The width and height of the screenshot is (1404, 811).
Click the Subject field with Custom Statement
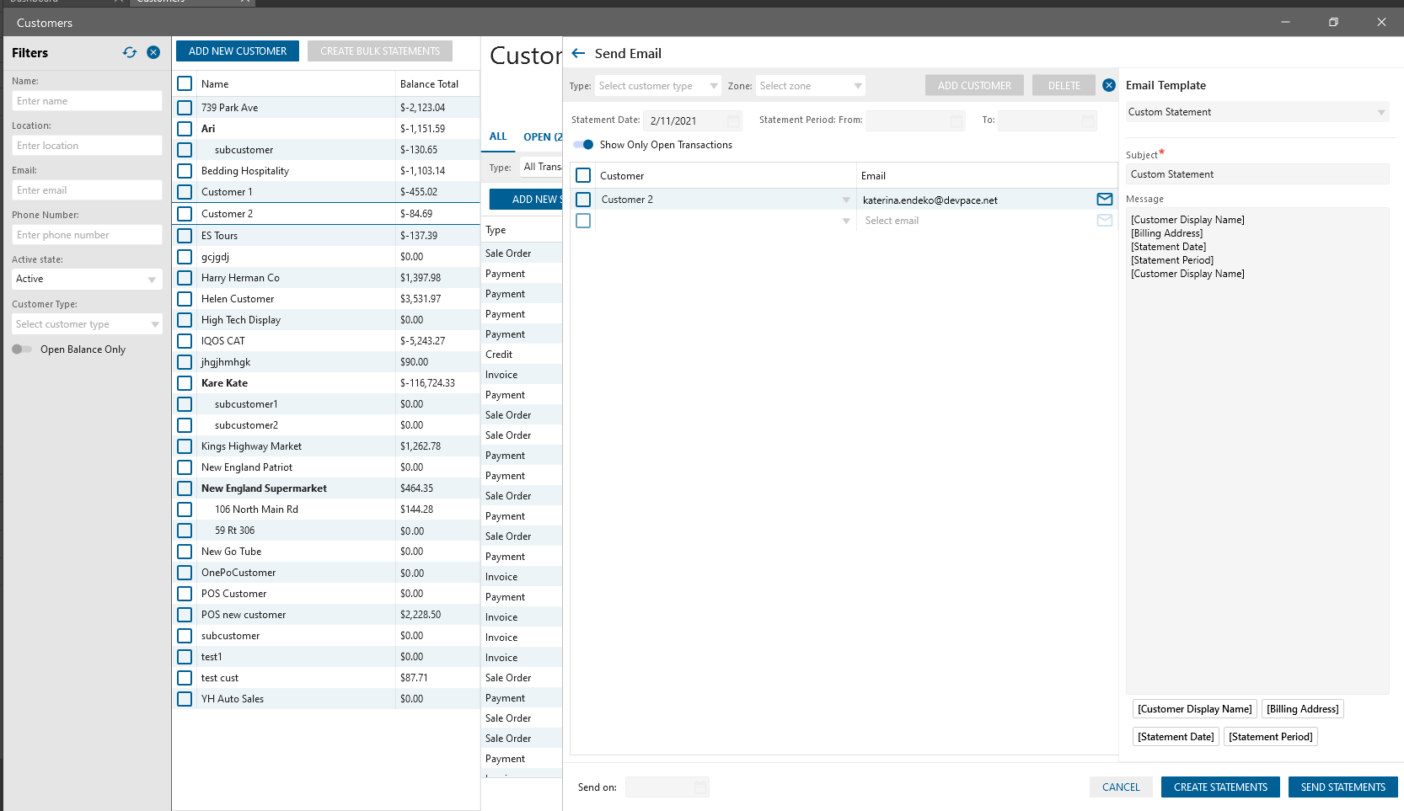[x=1257, y=174]
